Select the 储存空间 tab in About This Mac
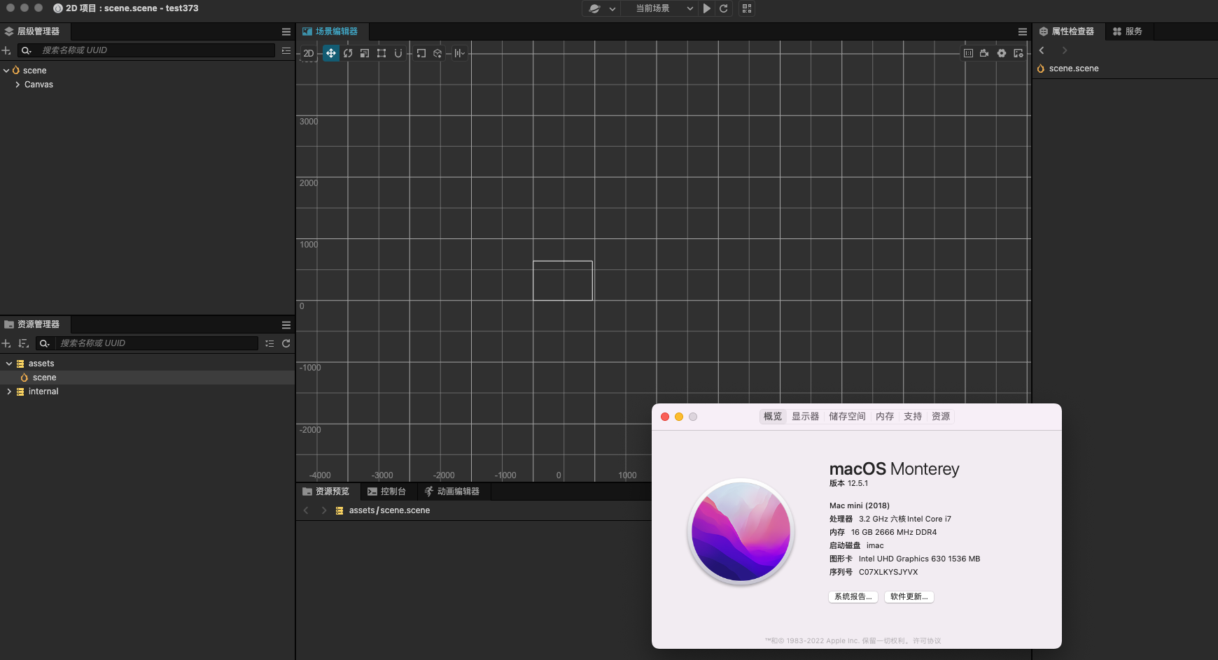 tap(847, 417)
